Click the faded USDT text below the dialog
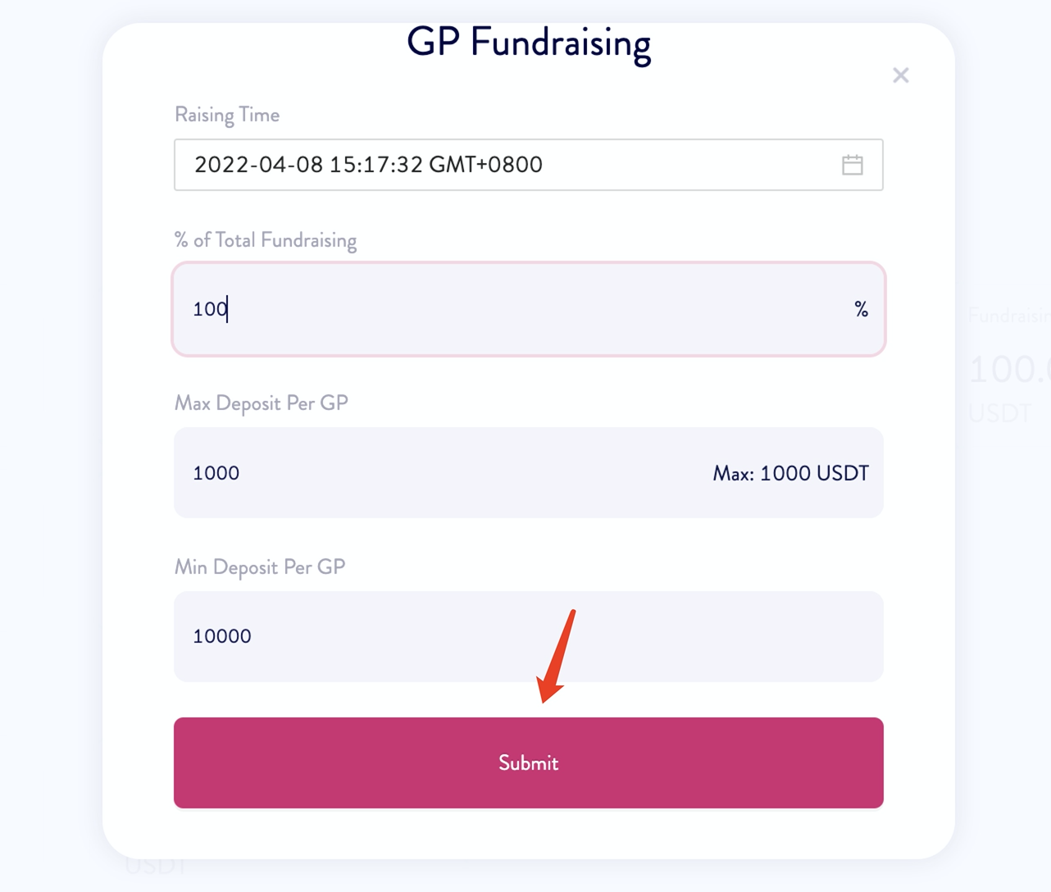1051x892 pixels. (156, 866)
